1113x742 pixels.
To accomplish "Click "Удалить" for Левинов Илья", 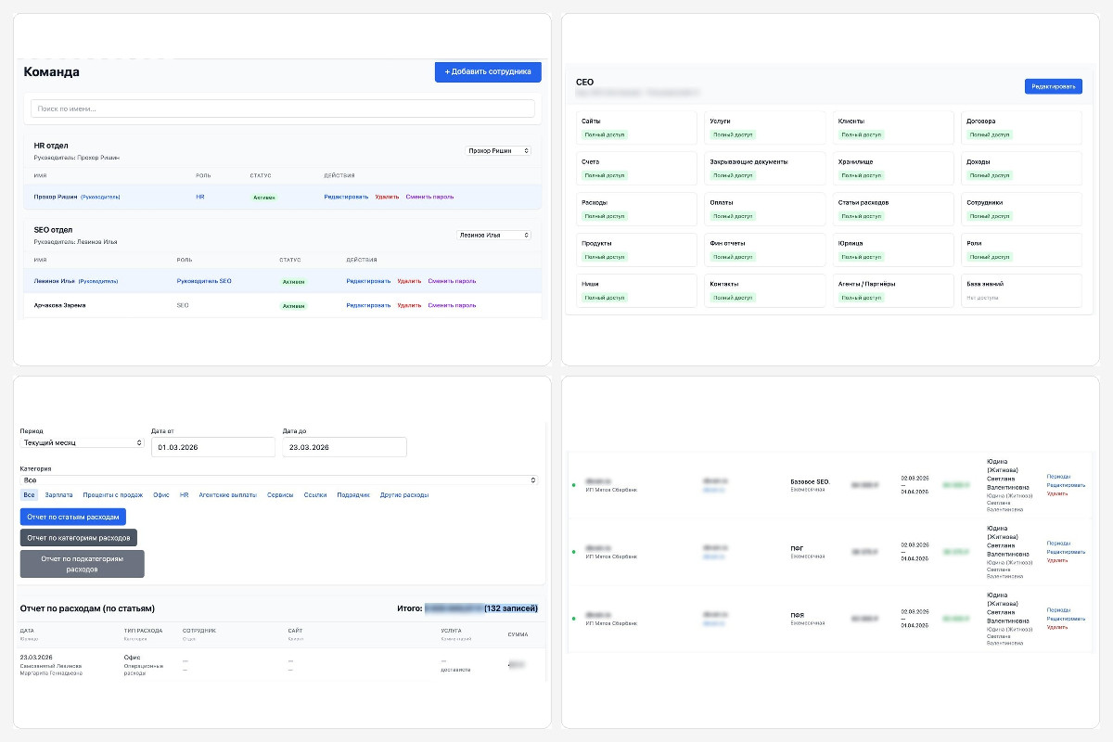I will click(409, 281).
